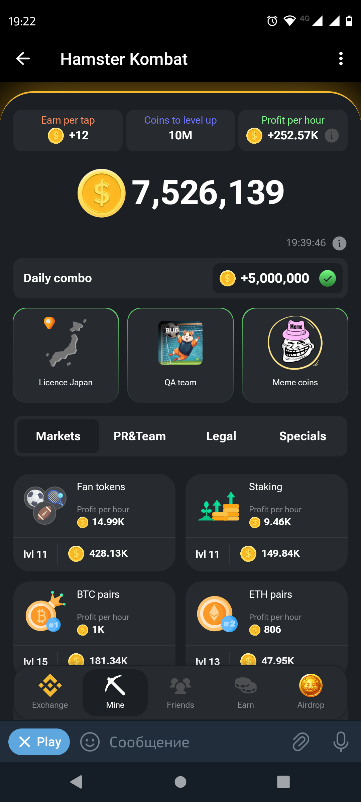The width and height of the screenshot is (361, 802).
Task: Open the Specials tab
Action: pyautogui.click(x=303, y=436)
